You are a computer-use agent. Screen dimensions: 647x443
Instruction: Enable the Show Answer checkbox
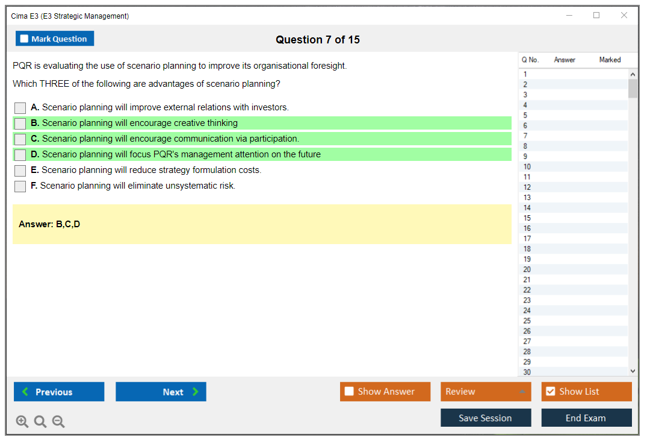point(350,392)
